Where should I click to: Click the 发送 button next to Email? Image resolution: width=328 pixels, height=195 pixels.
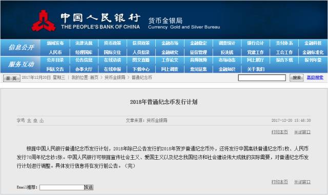tap(89, 187)
